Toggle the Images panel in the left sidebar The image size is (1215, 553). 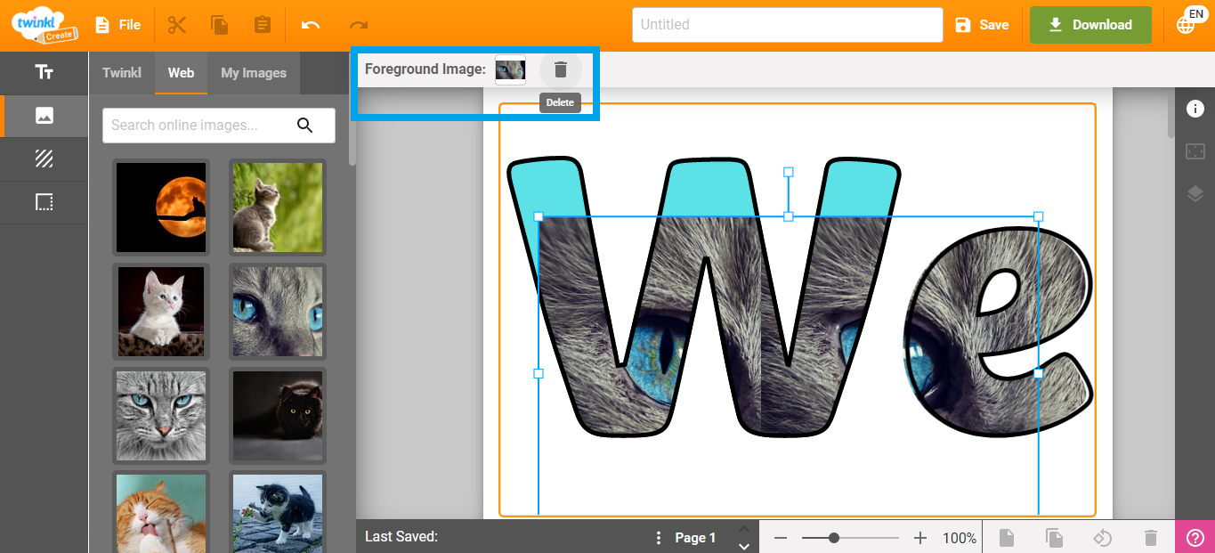[44, 116]
